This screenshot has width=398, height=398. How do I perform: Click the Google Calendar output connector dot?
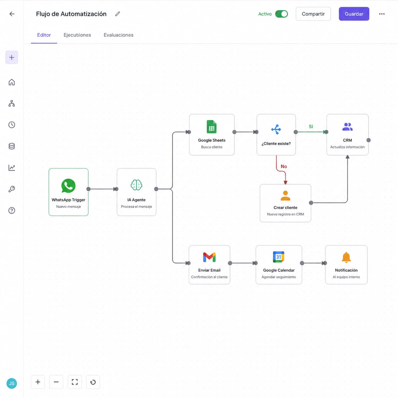[302, 263]
